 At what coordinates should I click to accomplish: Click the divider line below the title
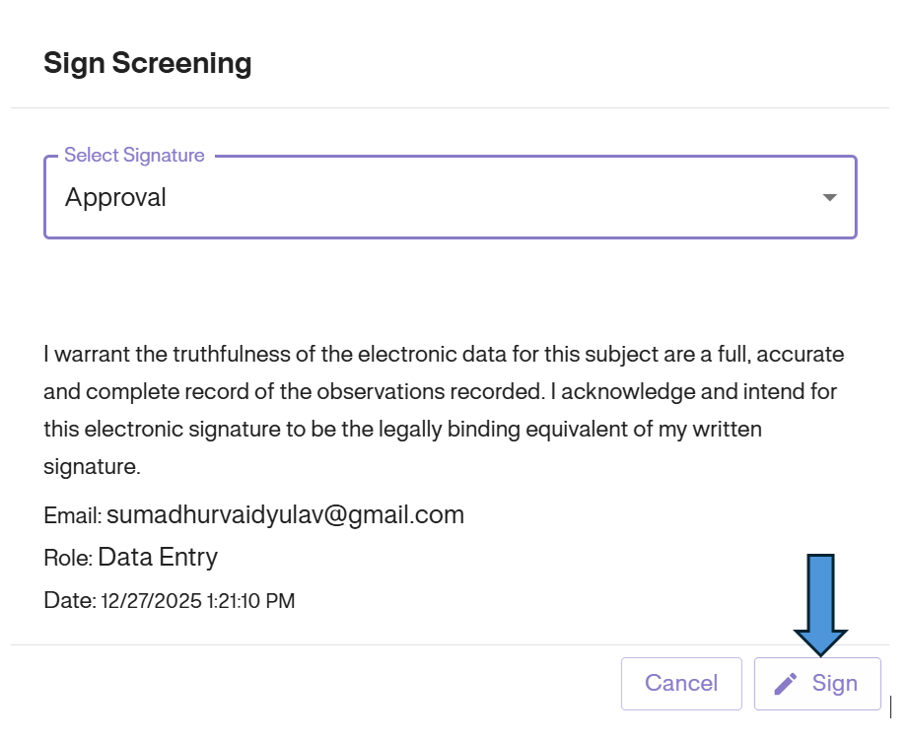tap(450, 107)
